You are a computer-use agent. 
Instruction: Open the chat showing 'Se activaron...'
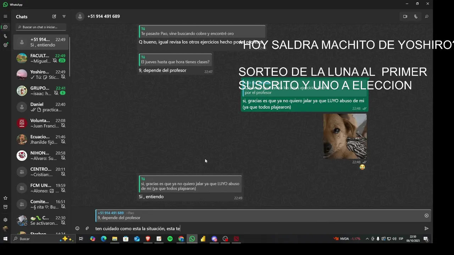point(41,220)
